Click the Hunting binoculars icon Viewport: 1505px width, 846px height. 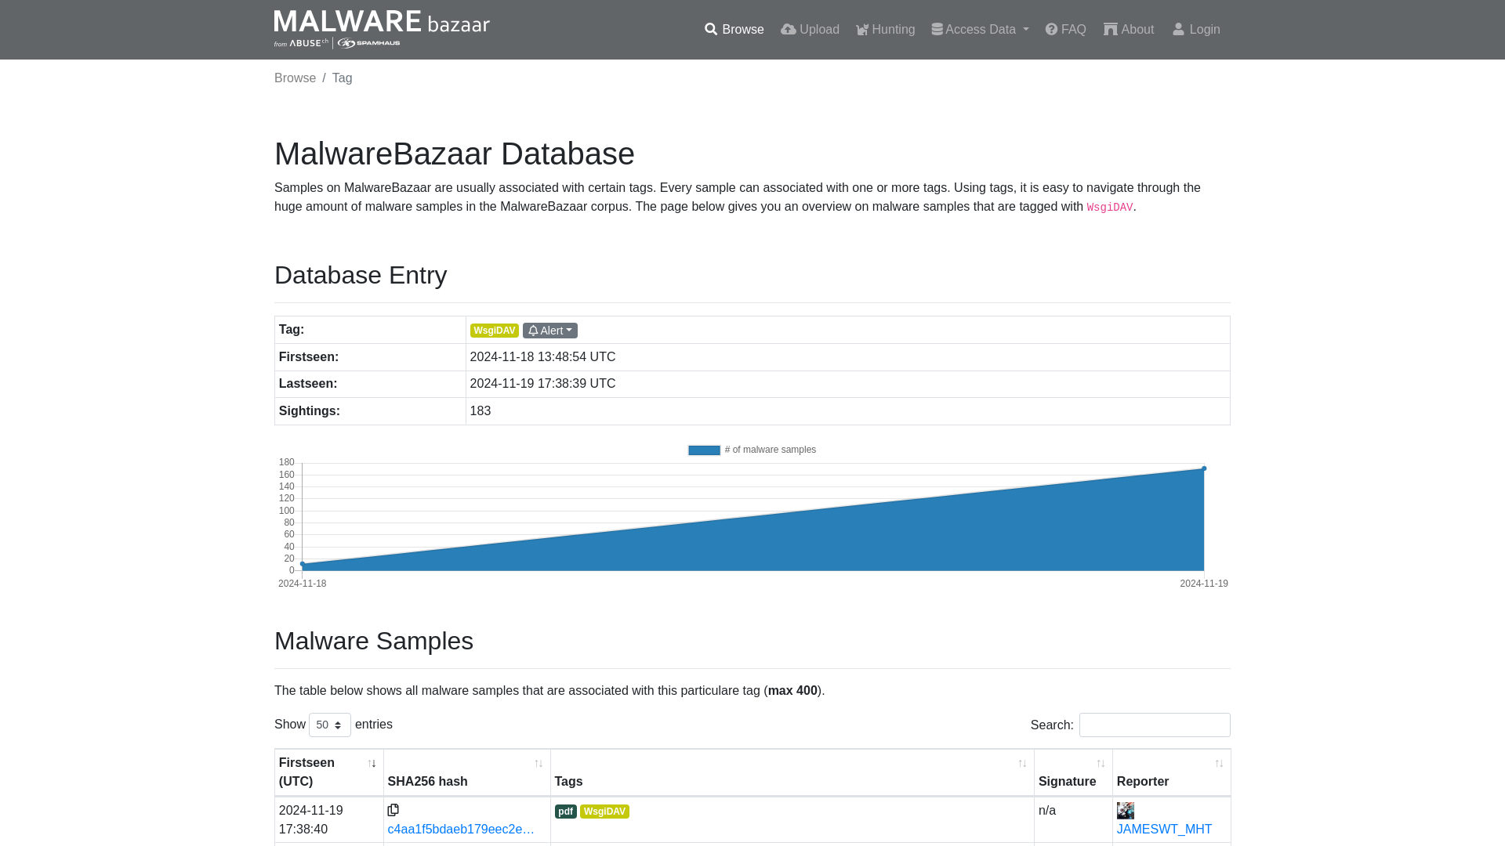point(862,29)
